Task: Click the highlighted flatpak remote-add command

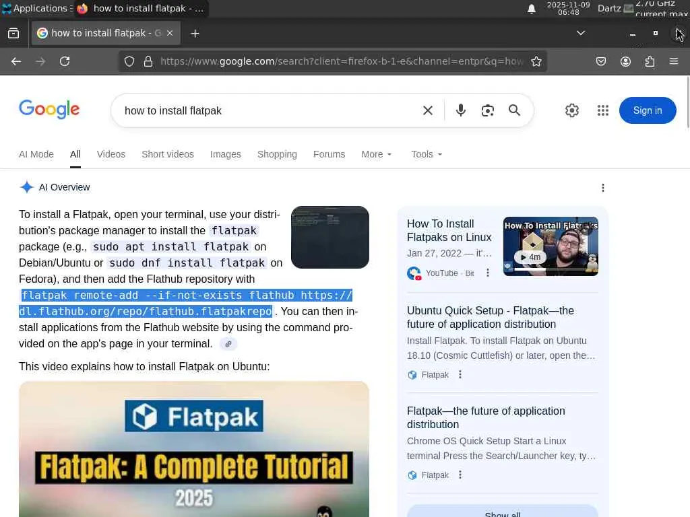Action: (186, 304)
